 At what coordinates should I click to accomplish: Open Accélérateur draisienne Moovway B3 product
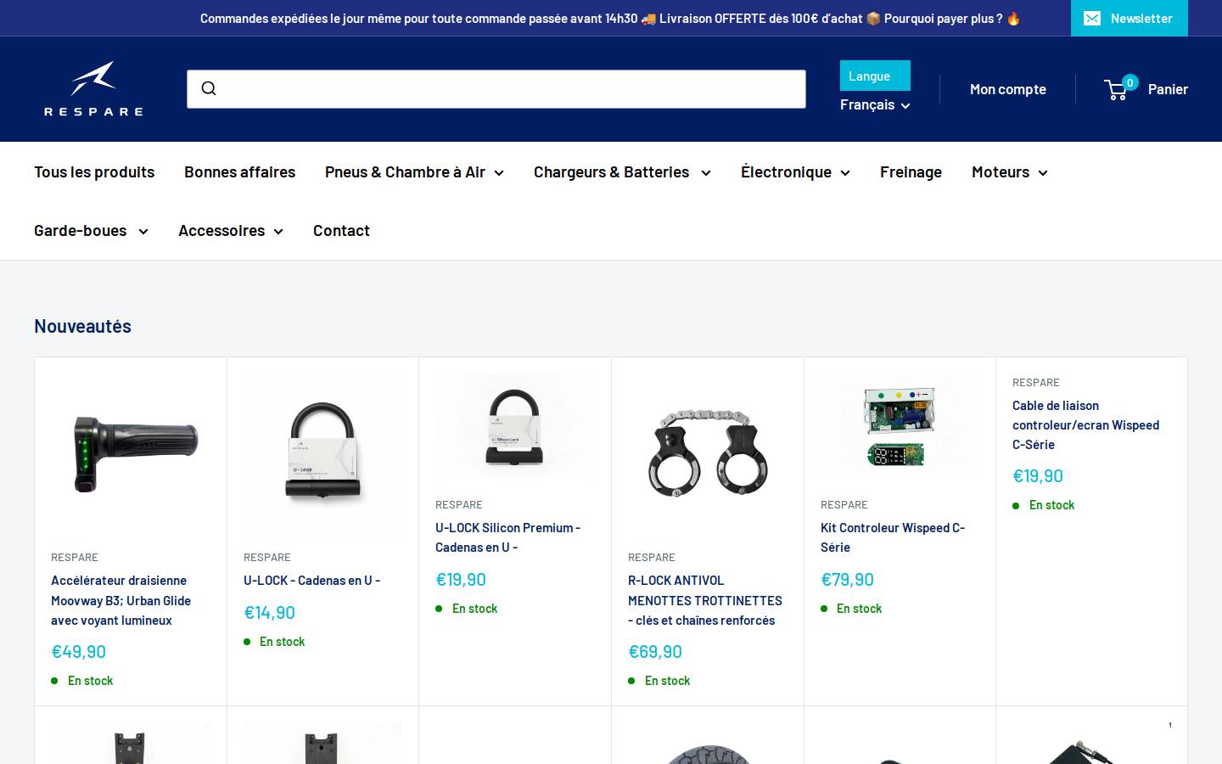click(121, 600)
